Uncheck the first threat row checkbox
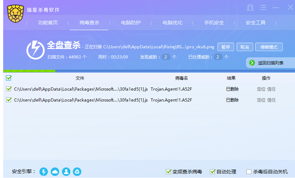The image size is (295, 178). tap(9, 89)
